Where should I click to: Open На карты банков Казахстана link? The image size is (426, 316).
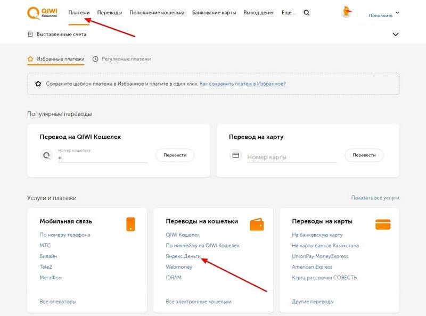click(x=325, y=245)
